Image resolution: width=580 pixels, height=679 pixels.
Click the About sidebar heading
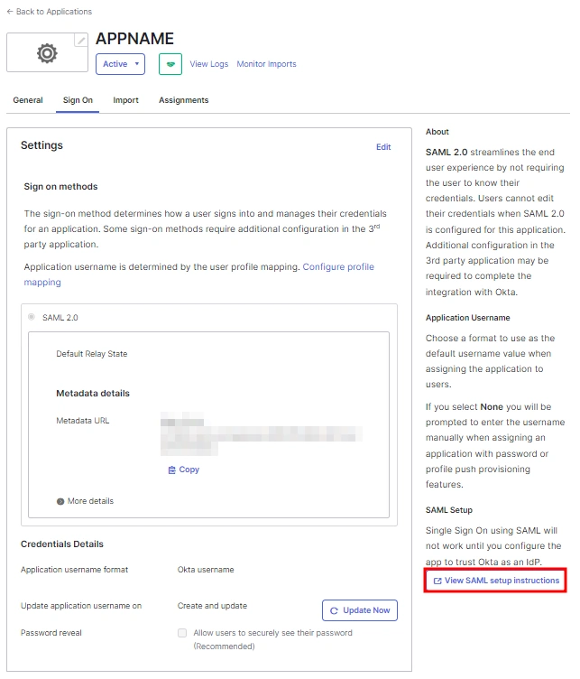point(437,132)
